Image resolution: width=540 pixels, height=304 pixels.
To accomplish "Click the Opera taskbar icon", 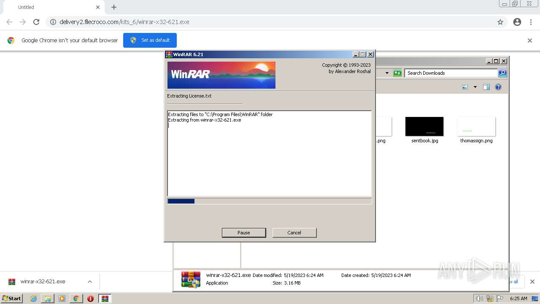I will point(90,299).
